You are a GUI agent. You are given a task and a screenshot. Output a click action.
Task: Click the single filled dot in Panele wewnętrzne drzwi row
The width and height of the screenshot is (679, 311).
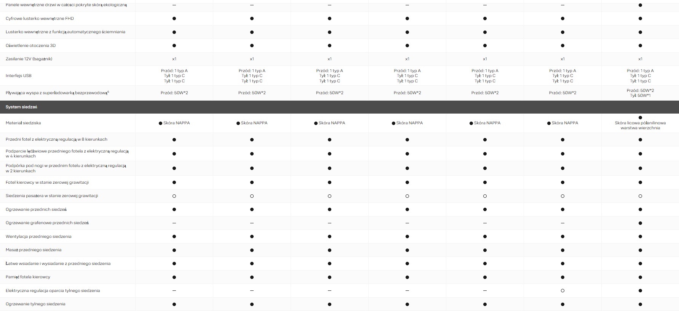click(640, 5)
